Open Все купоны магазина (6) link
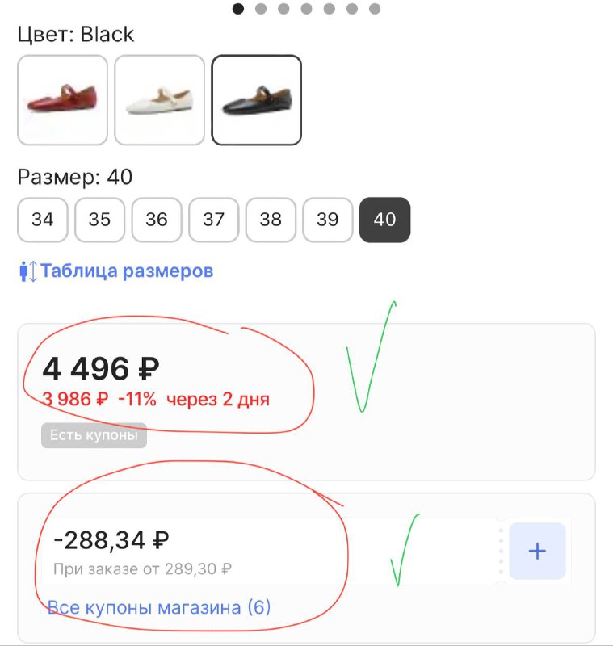The width and height of the screenshot is (613, 646). pyautogui.click(x=159, y=607)
